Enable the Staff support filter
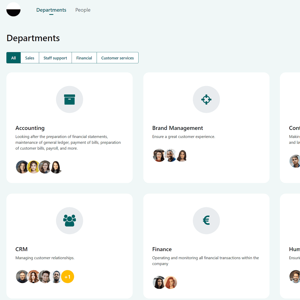The width and height of the screenshot is (300, 300). [x=55, y=58]
